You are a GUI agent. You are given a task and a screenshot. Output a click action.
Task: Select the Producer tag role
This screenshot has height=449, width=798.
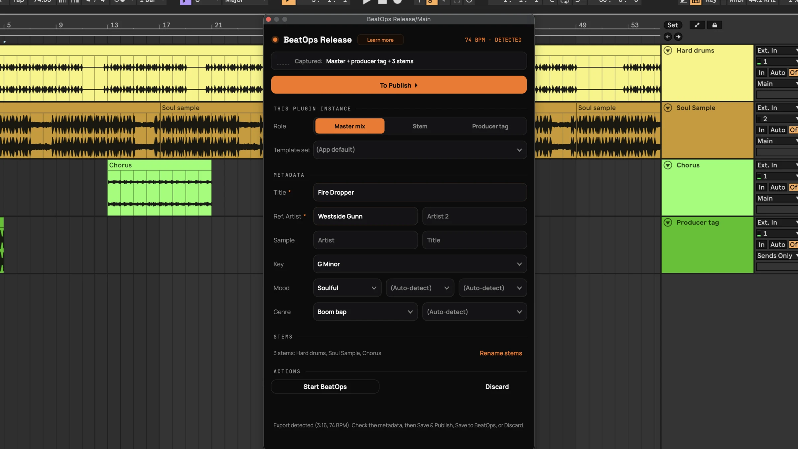tap(490, 126)
